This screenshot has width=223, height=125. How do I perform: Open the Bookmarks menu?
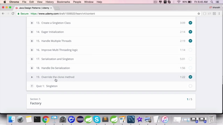coord(63,2)
